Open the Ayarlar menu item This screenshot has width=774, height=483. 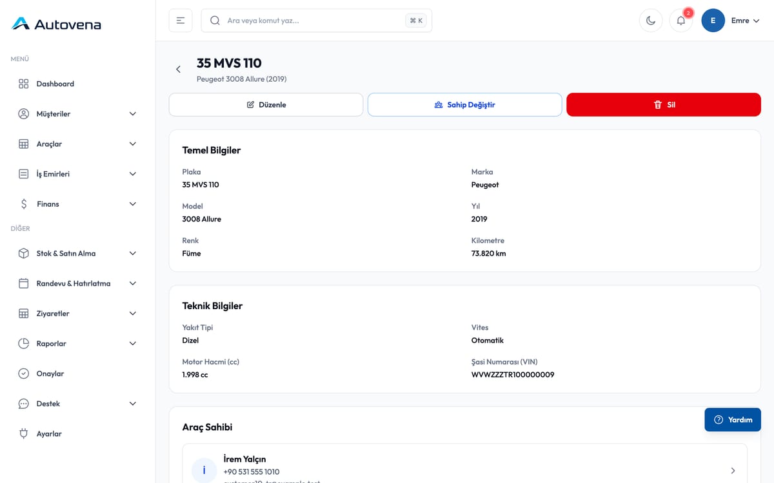(x=77, y=433)
